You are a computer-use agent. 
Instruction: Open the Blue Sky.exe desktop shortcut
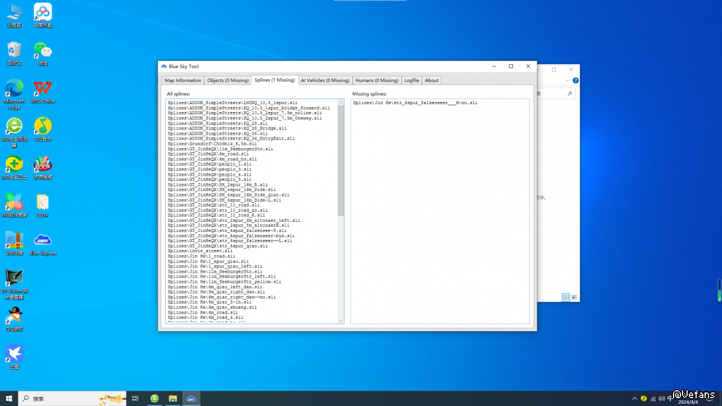coord(43,241)
